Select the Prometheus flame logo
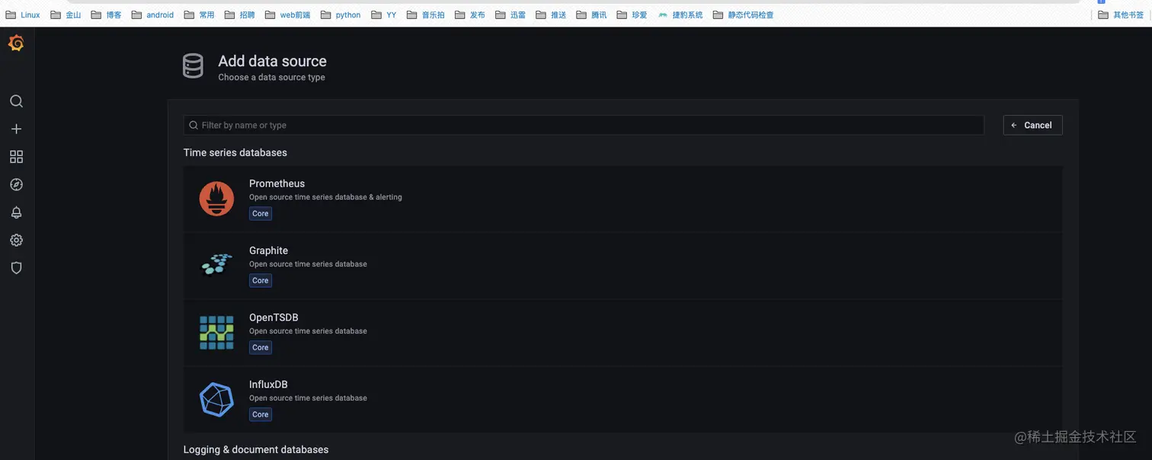The width and height of the screenshot is (1152, 460). pyautogui.click(x=216, y=199)
